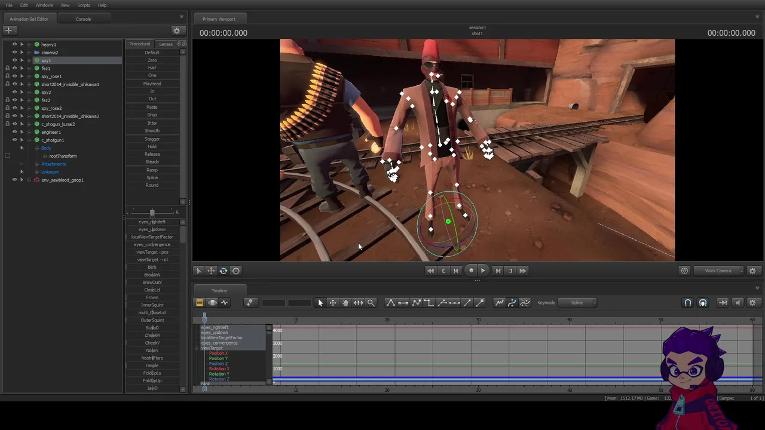The width and height of the screenshot is (765, 430).
Task: Open the Scripts menu
Action: (84, 5)
